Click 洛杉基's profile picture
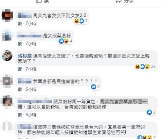161x139 pixels. coord(7,55)
